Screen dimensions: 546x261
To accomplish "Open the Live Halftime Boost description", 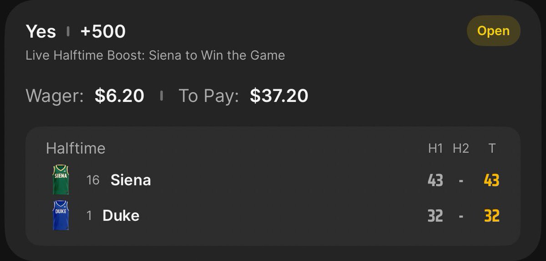I will coord(155,55).
